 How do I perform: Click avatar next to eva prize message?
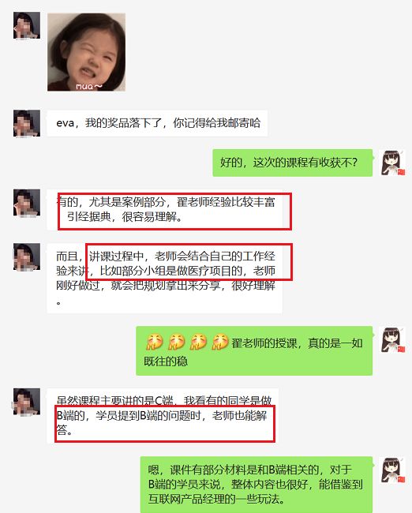tap(27, 123)
